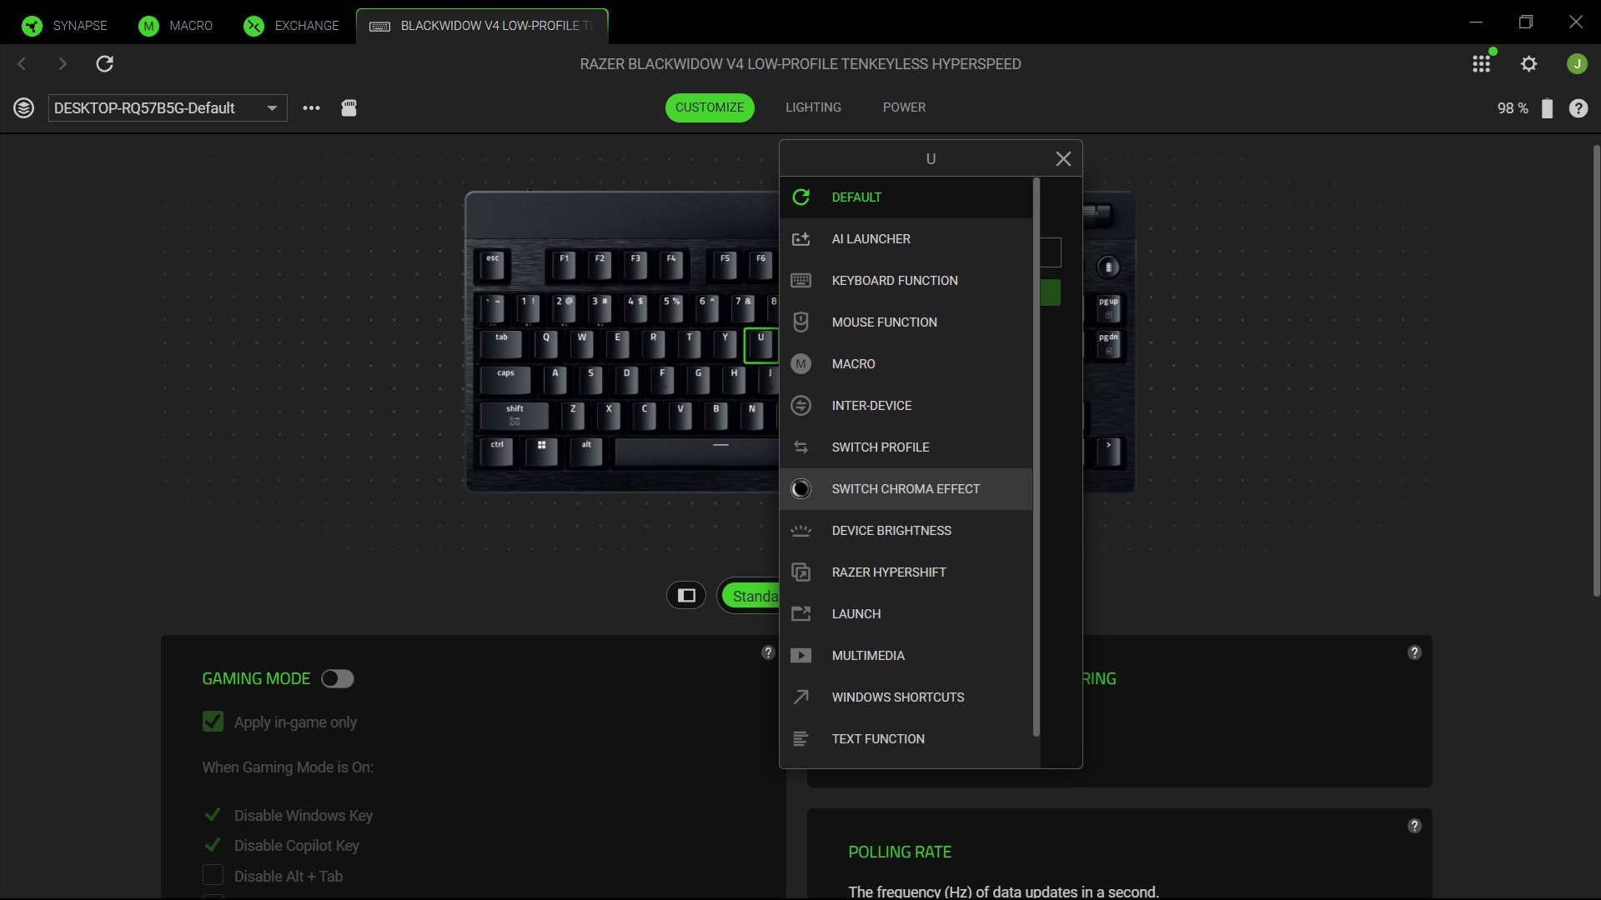1601x900 pixels.
Task: Select Default key assignment
Action: click(x=906, y=197)
